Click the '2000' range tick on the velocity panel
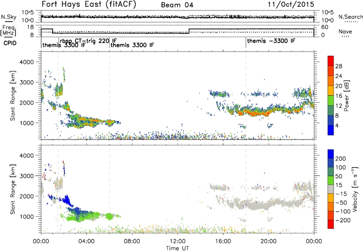Screen dimensions: 363x251 click(x=27, y=196)
